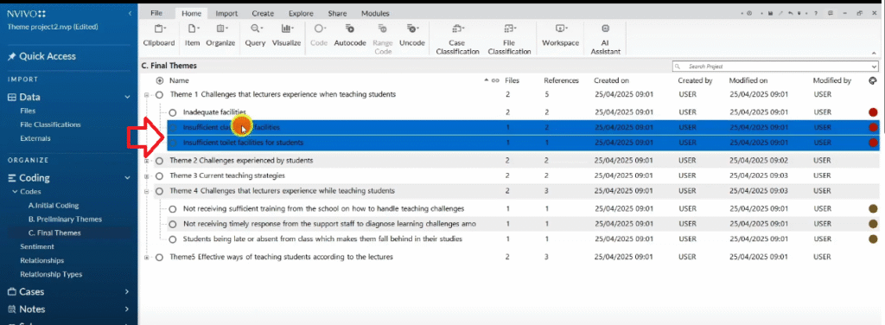
Task: Collapse the navigation pane with the top chevron
Action: pyautogui.click(x=131, y=13)
